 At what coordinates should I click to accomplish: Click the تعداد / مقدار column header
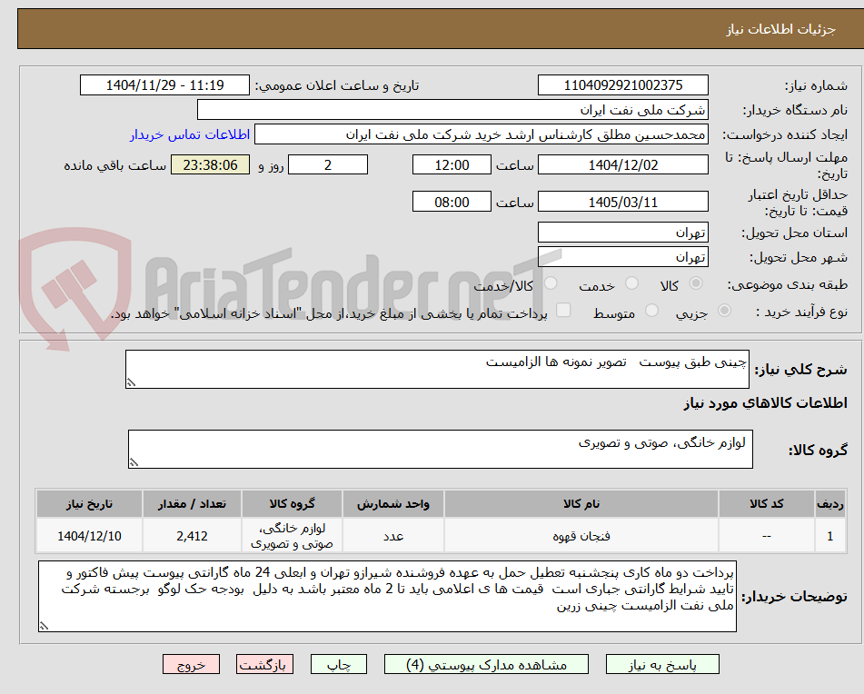coord(192,503)
